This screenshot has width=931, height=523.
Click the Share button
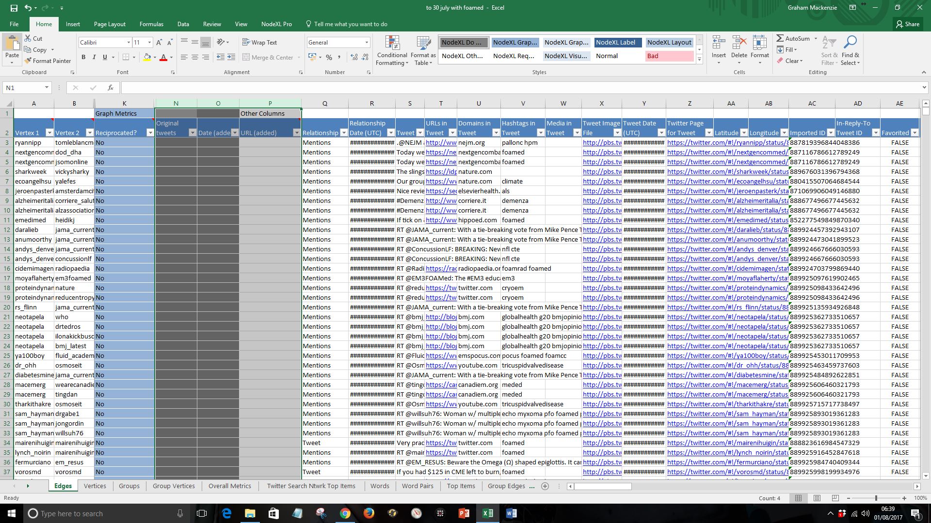pyautogui.click(x=907, y=24)
